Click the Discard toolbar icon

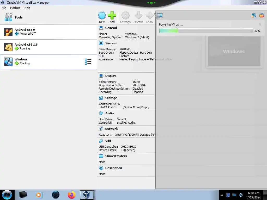click(x=138, y=17)
